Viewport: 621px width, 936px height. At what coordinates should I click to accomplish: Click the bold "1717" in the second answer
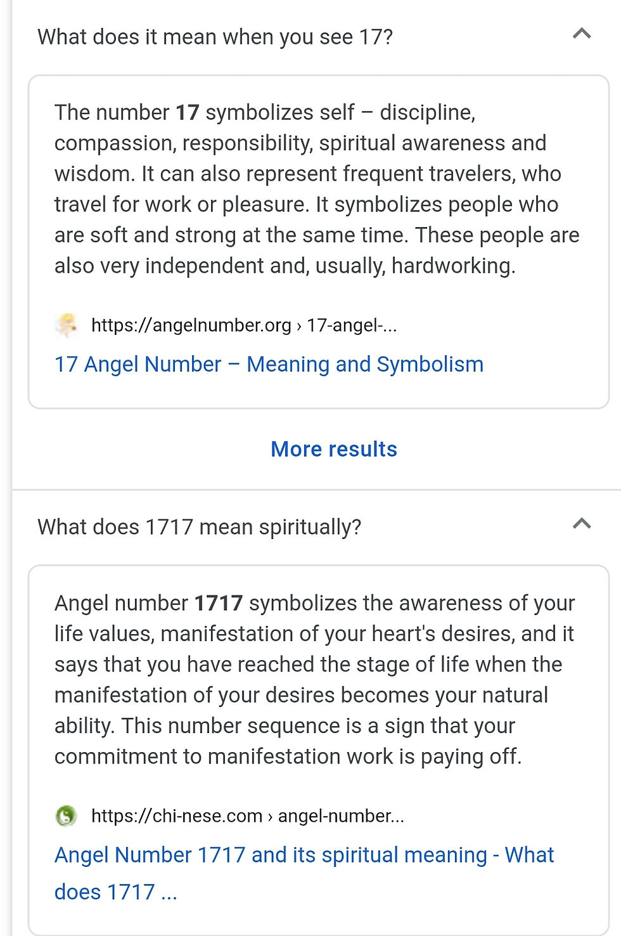(x=218, y=603)
